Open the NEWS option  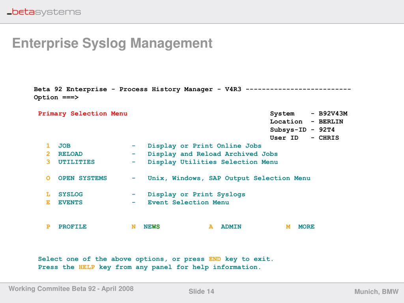click(x=146, y=227)
